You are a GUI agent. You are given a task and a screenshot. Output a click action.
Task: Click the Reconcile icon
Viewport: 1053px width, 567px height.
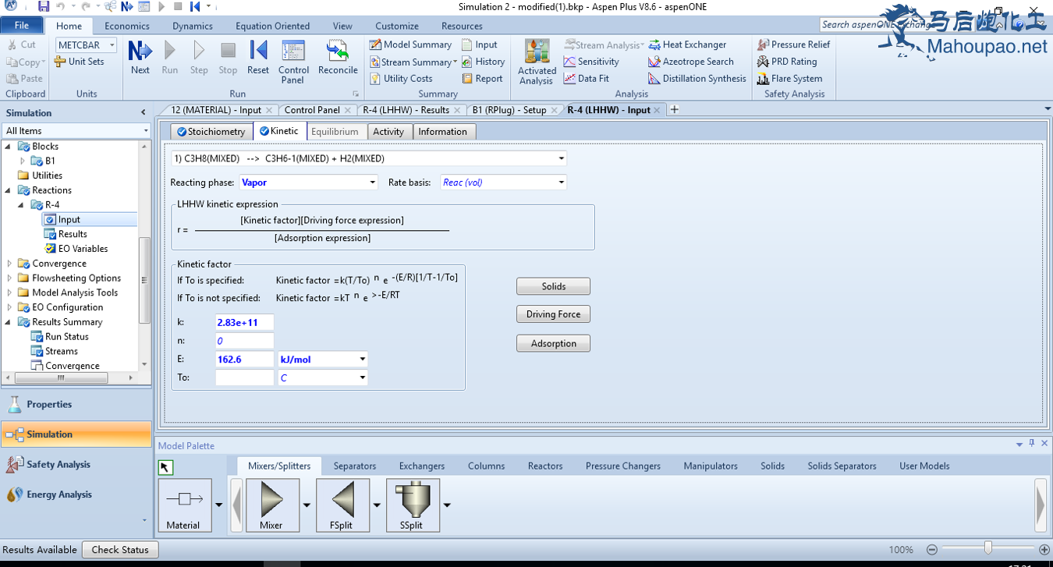(338, 58)
